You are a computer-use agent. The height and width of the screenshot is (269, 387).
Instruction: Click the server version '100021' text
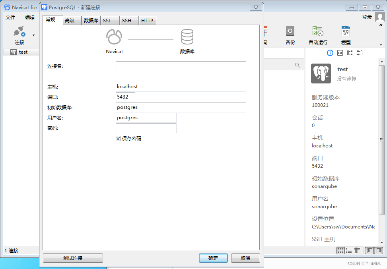click(320, 105)
